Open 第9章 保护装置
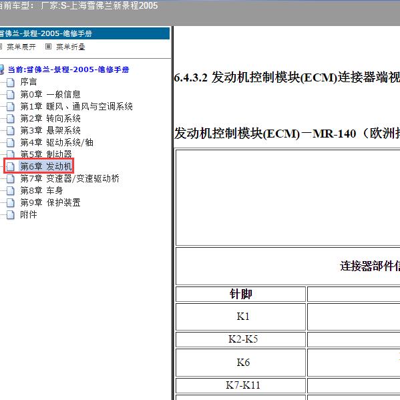Screen dimensions: 400x400 coord(51,202)
